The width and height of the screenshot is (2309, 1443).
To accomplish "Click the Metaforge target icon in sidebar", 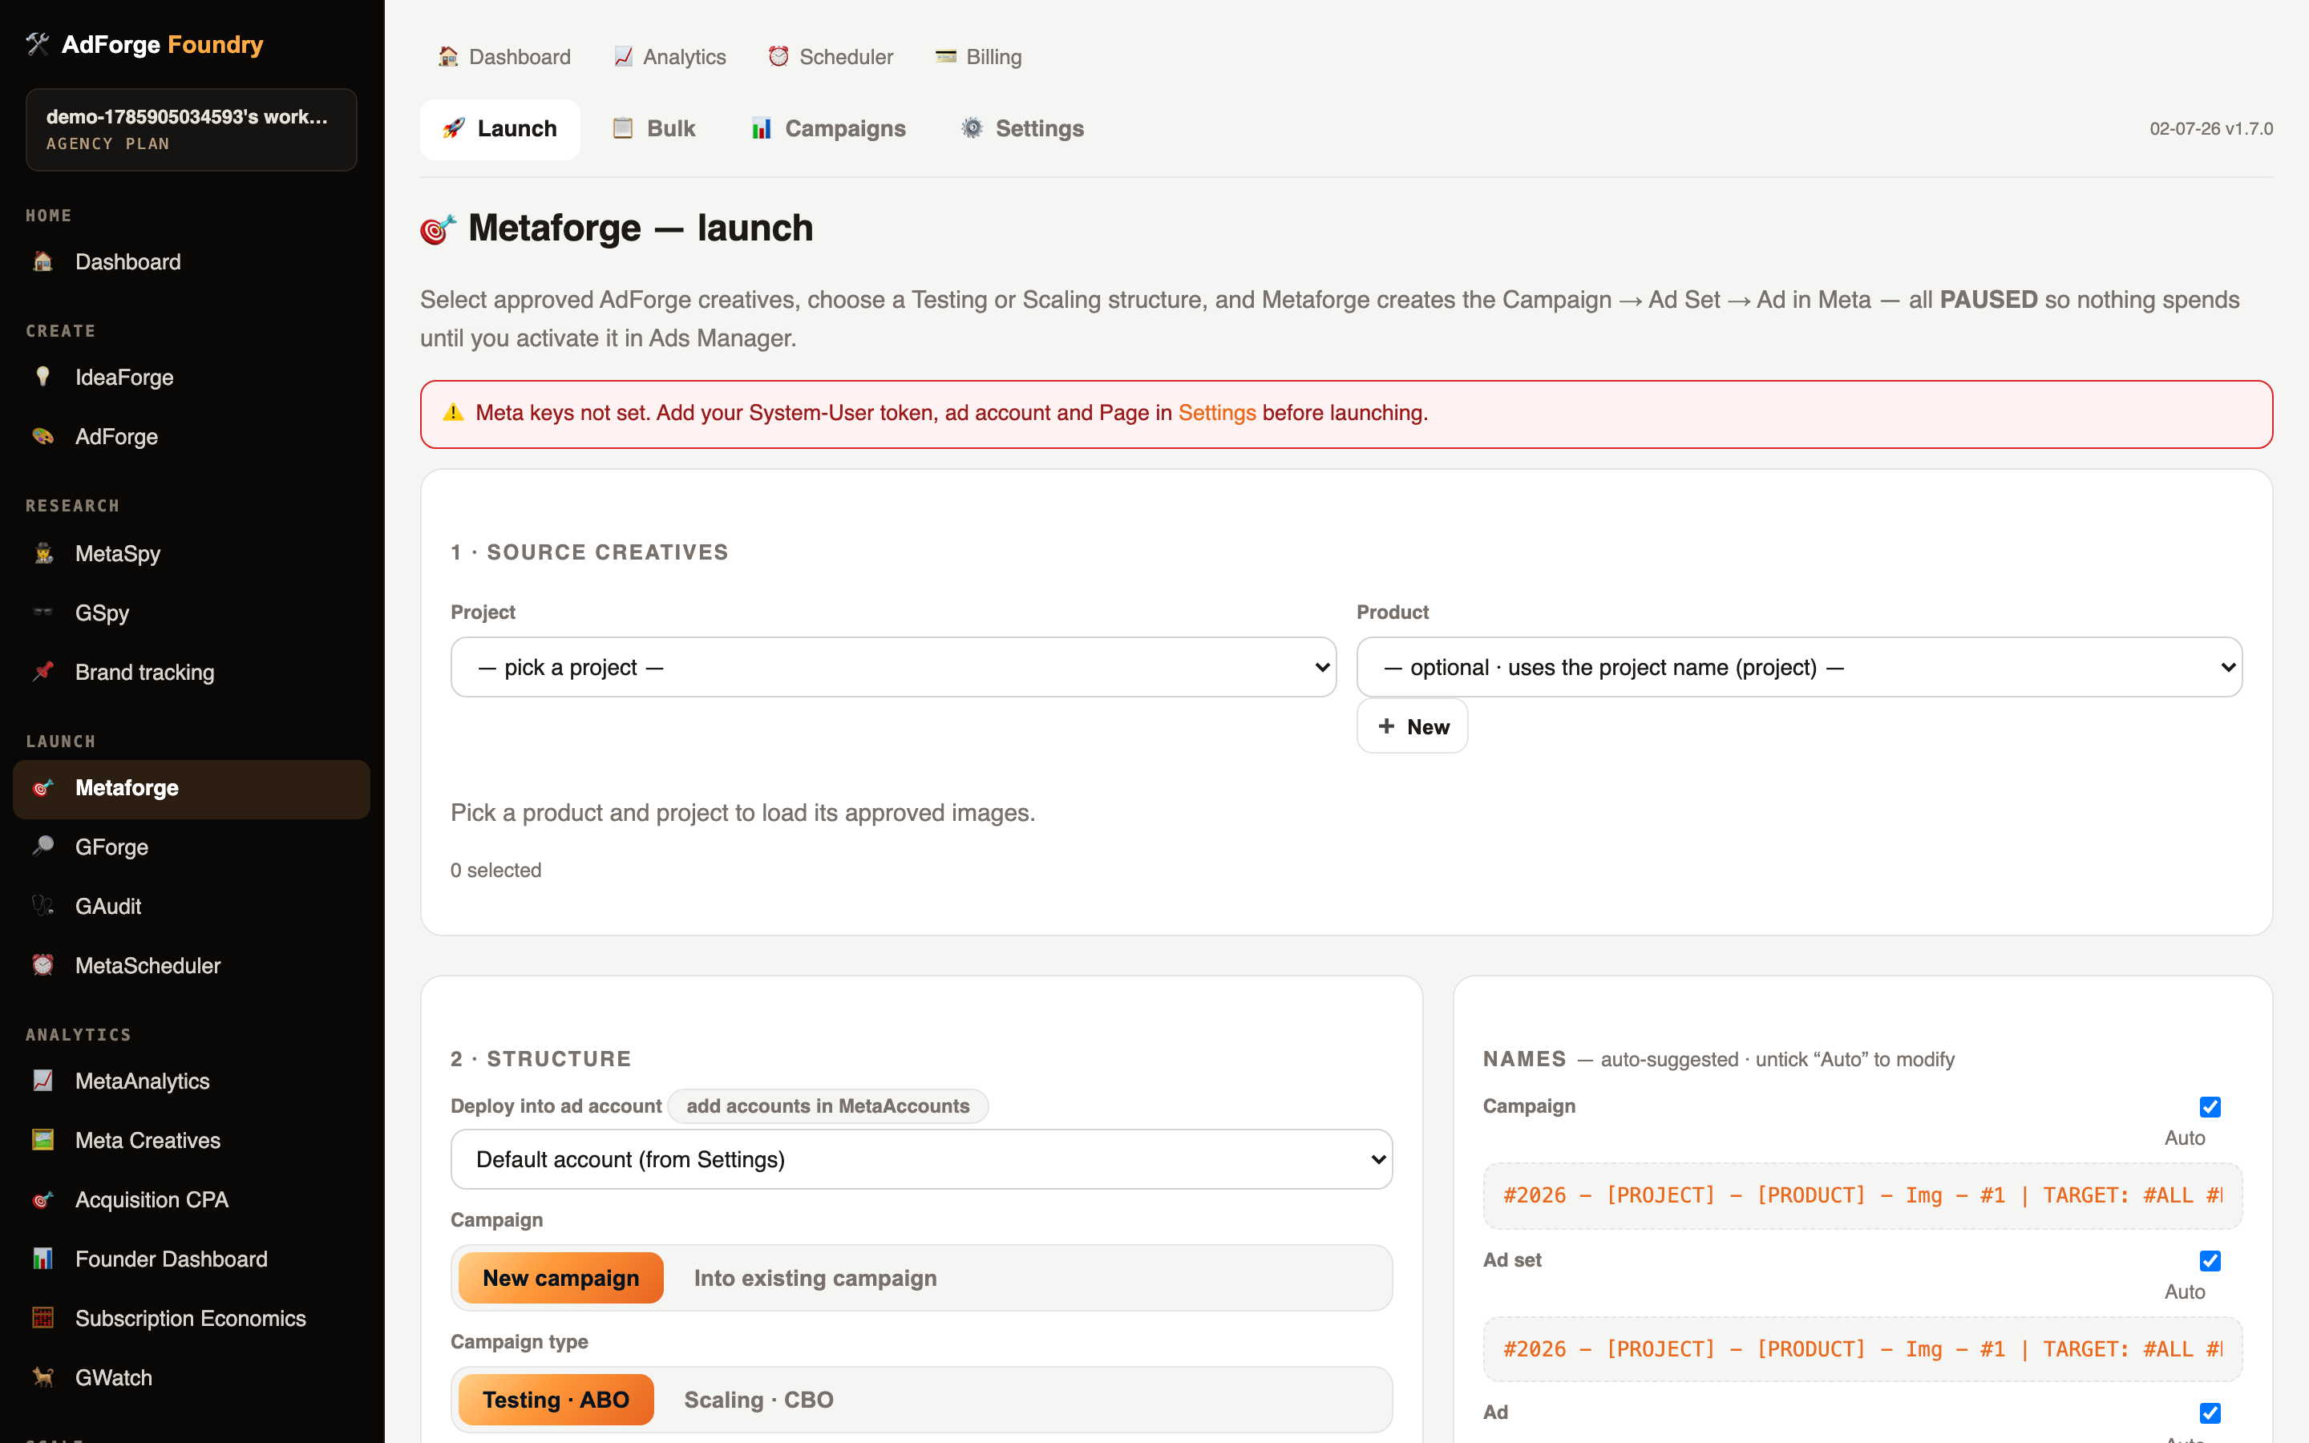I will (x=43, y=788).
